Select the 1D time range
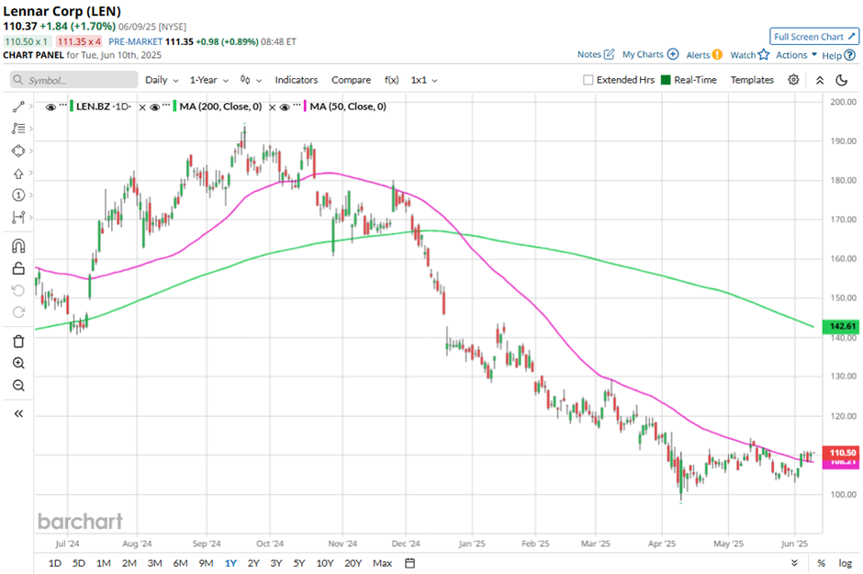Viewport: 863px width, 574px height. click(x=55, y=563)
